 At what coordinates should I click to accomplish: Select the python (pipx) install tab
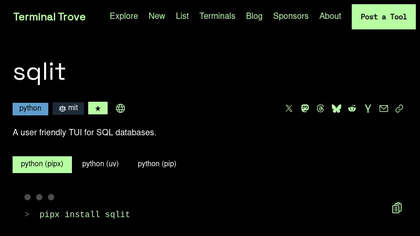(x=42, y=164)
